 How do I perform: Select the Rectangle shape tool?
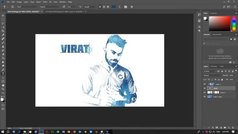(x=3, y=81)
